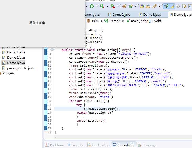Click the Demo4.java tab file icon
This screenshot has height=148, width=192.
point(171,14)
